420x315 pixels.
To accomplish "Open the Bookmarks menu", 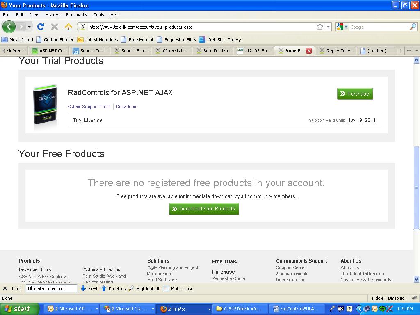I will pos(76,15).
